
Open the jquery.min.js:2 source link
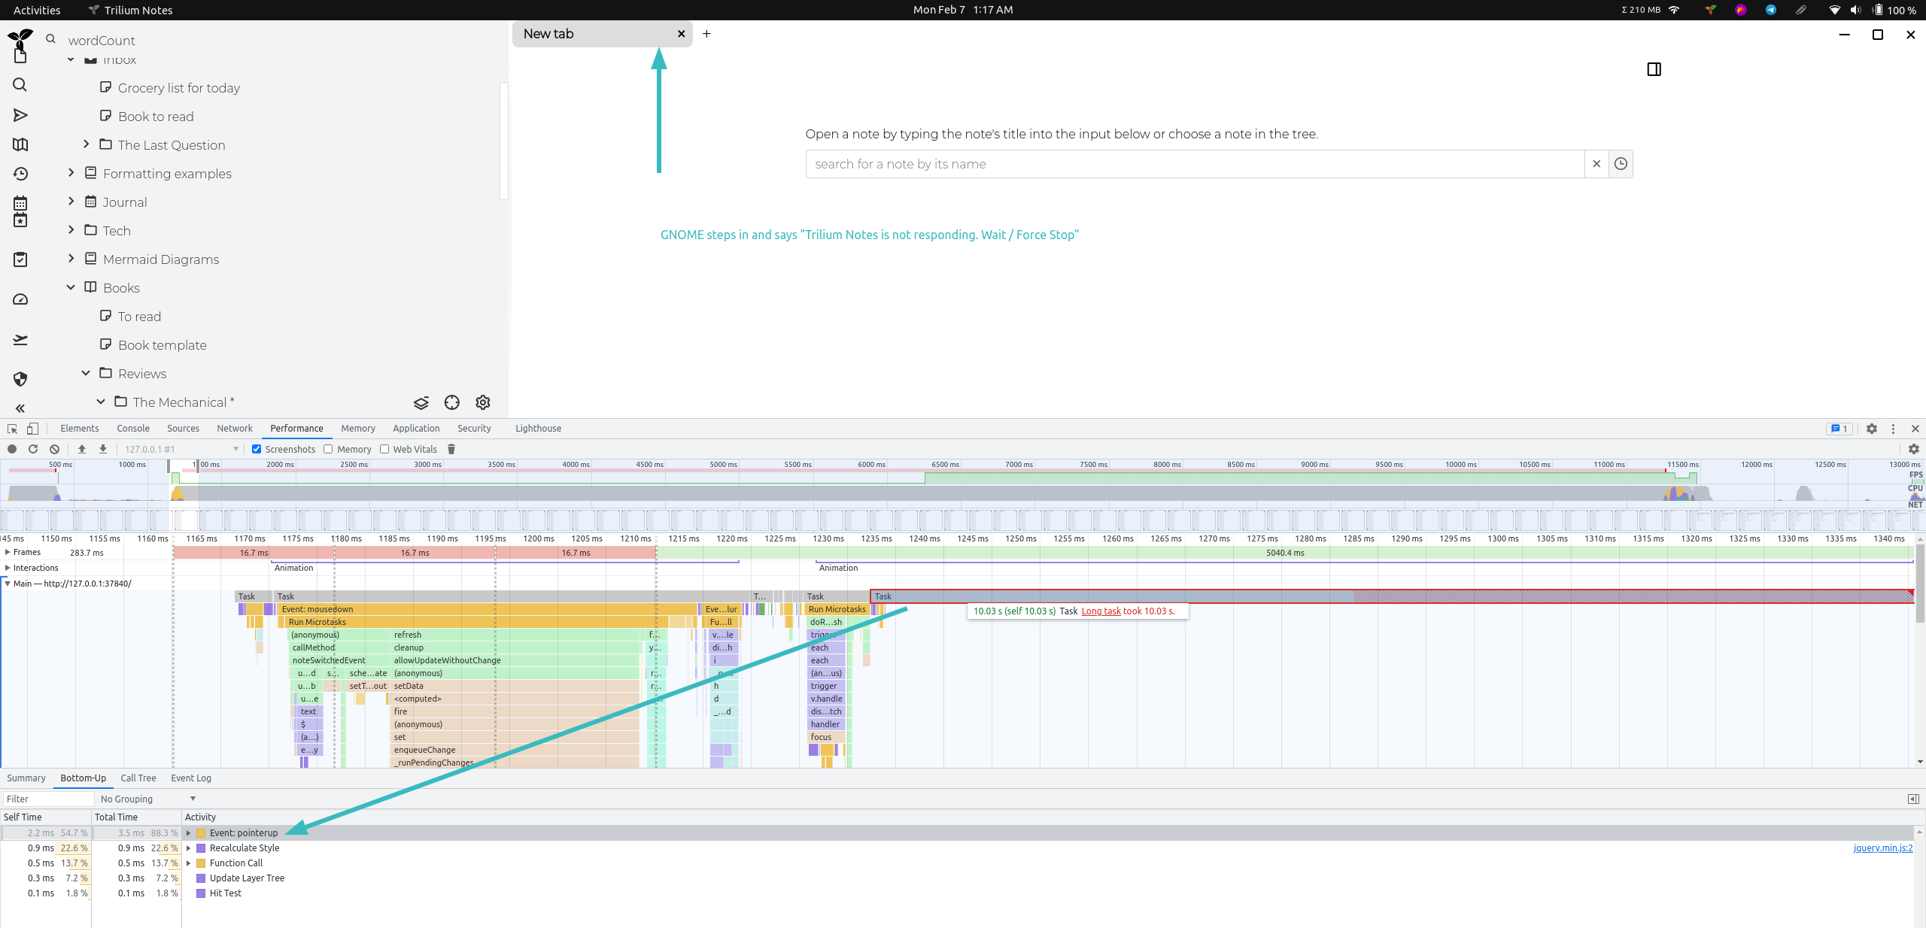point(1882,848)
